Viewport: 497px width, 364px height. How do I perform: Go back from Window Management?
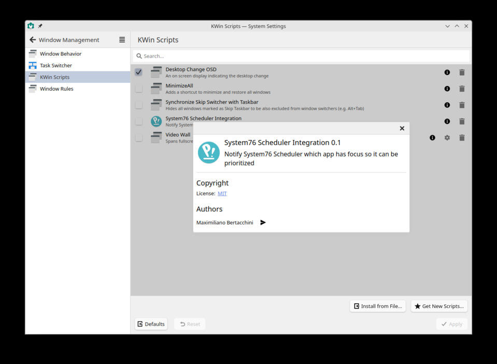tap(33, 39)
